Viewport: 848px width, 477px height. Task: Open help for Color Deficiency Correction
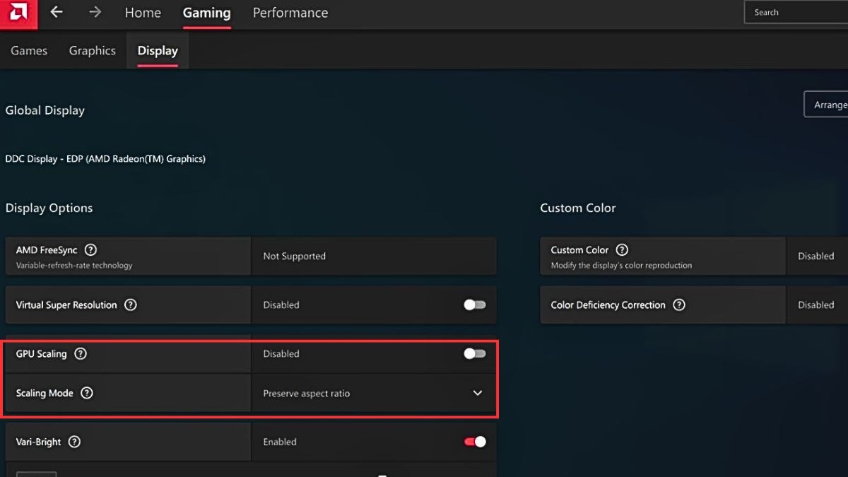point(679,305)
